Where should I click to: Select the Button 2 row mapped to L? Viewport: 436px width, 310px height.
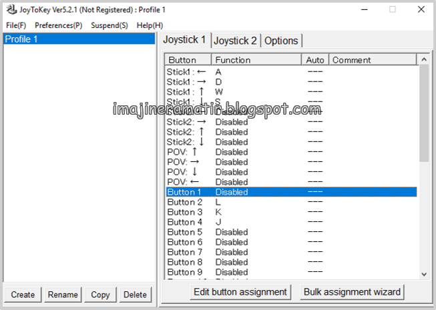coord(291,202)
